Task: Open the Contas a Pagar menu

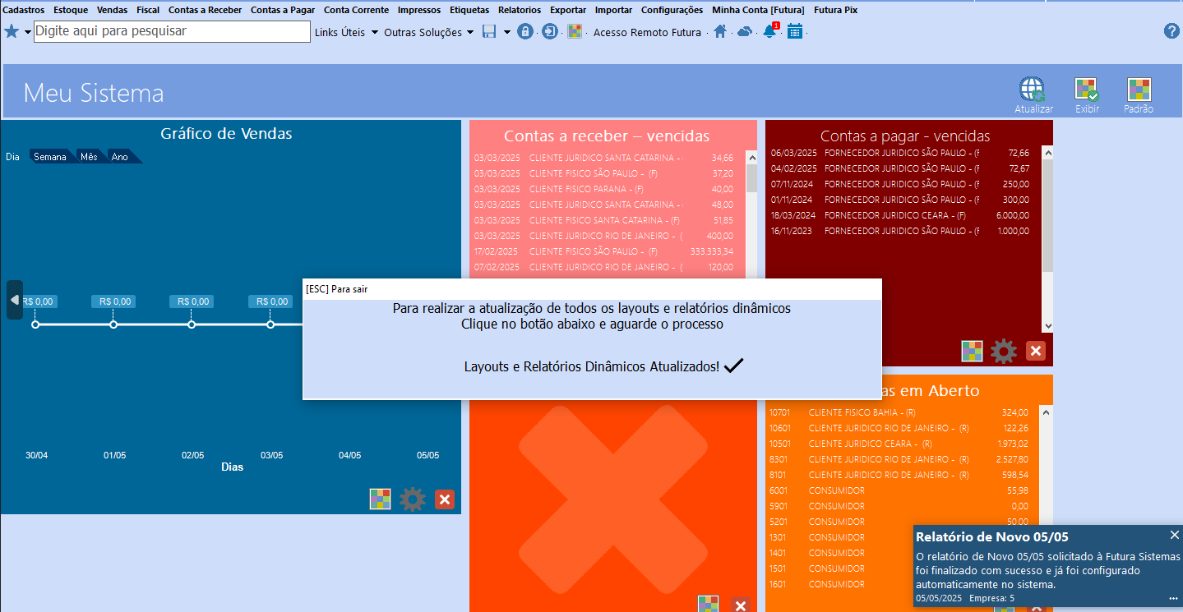Action: (283, 10)
